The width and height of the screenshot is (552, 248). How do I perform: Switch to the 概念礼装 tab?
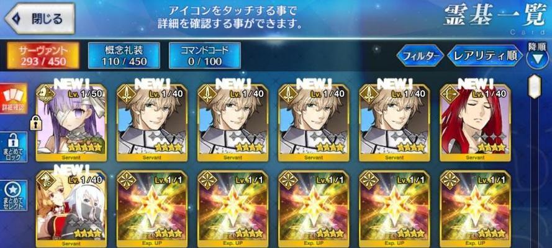click(124, 56)
